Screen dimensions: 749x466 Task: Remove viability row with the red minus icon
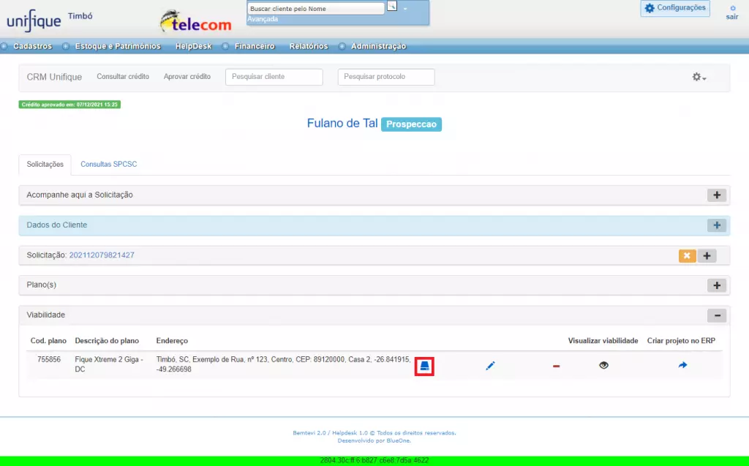pyautogui.click(x=556, y=366)
